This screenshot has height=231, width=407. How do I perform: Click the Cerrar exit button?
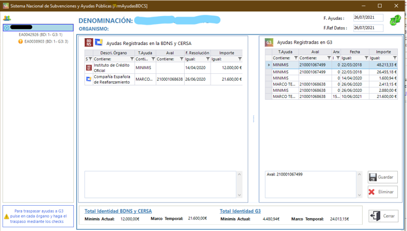384,216
